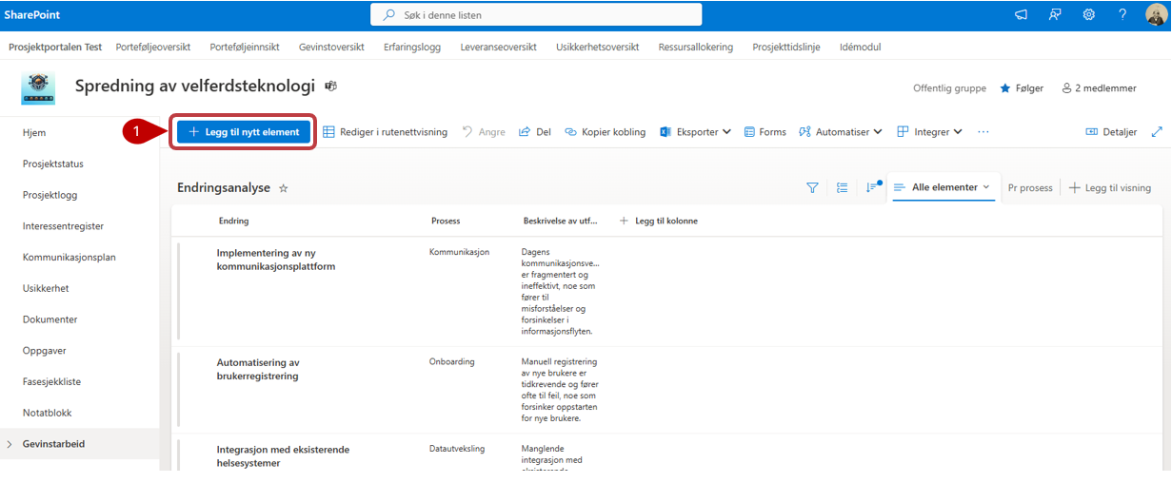1172x483 pixels.
Task: Favorite the Endringsanalyse list with star
Action: click(283, 189)
